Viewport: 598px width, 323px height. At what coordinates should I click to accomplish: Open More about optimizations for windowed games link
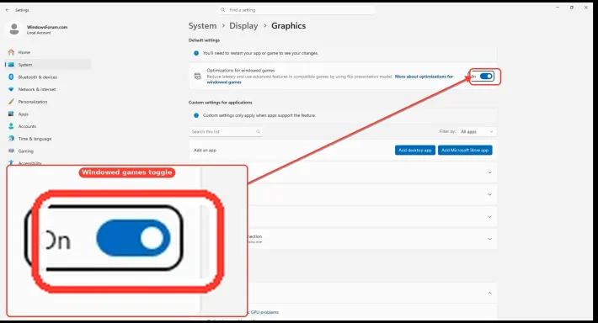pyautogui.click(x=424, y=77)
